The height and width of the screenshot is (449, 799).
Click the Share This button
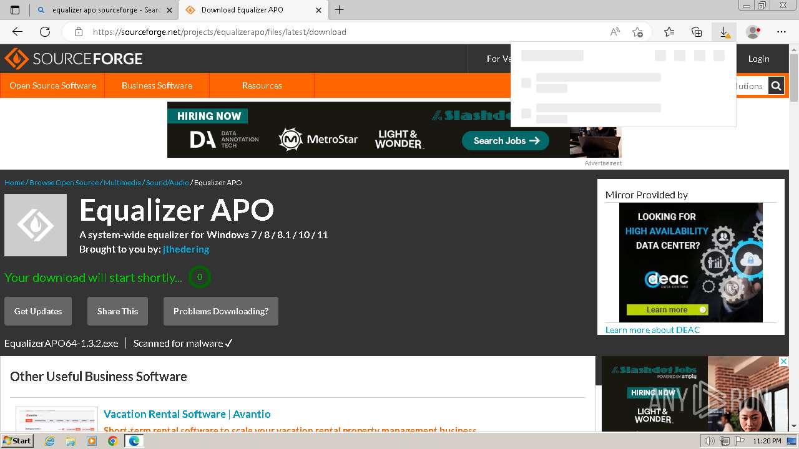[117, 311]
